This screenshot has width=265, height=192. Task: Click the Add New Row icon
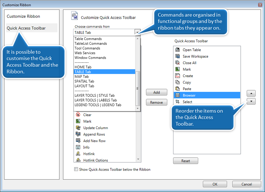click(78, 141)
